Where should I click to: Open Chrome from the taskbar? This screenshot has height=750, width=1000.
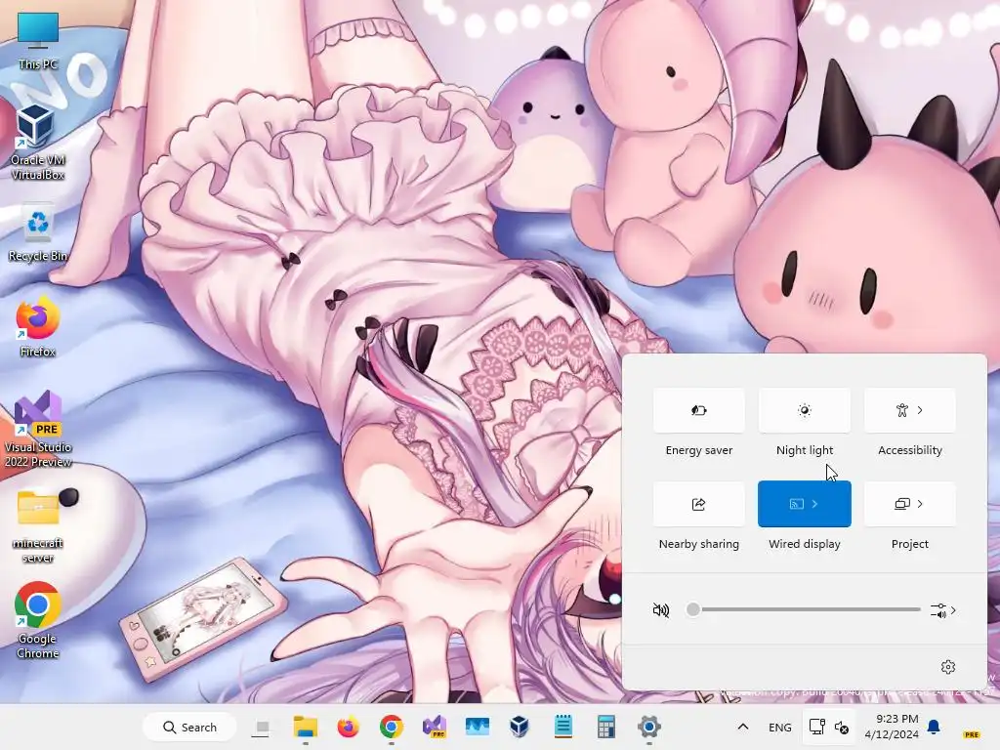pos(391,727)
